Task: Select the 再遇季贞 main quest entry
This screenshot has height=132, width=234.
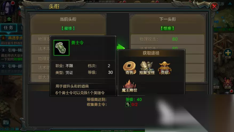Action: coord(11,40)
